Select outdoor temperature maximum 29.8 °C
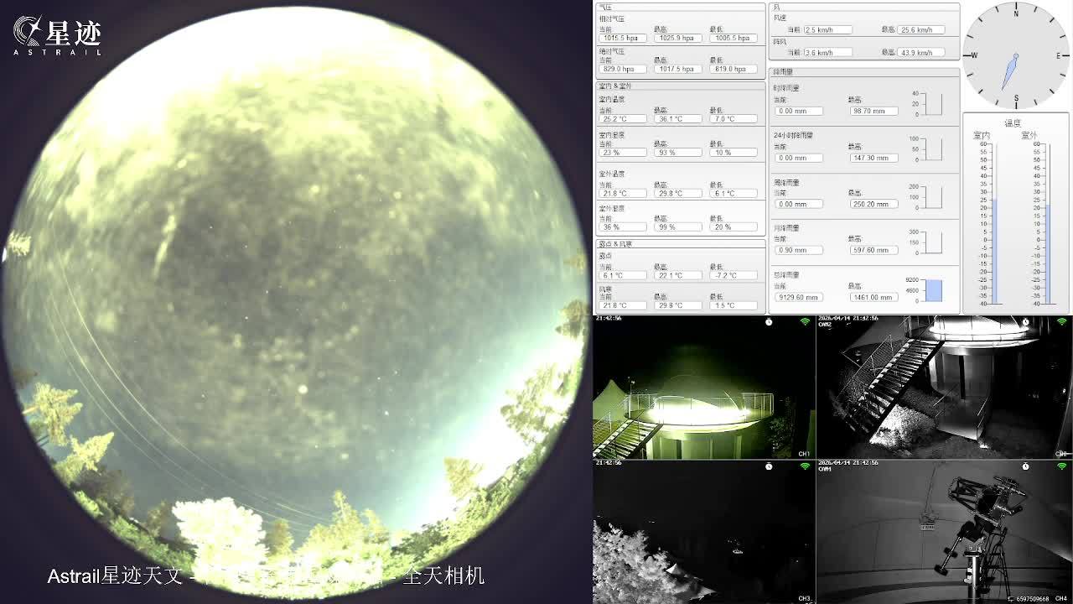The width and height of the screenshot is (1073, 604). (x=677, y=193)
